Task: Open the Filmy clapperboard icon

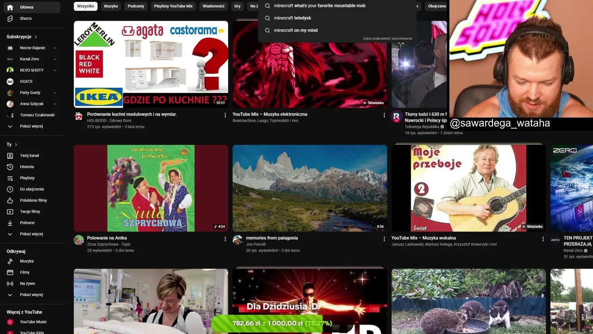Action: 10,272
